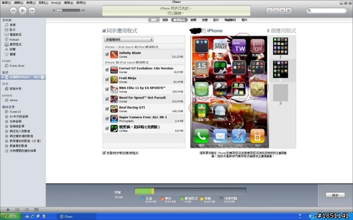The width and height of the screenshot is (353, 220).
Task: Adjust the volume slider knob
Action: click(x=61, y=10)
